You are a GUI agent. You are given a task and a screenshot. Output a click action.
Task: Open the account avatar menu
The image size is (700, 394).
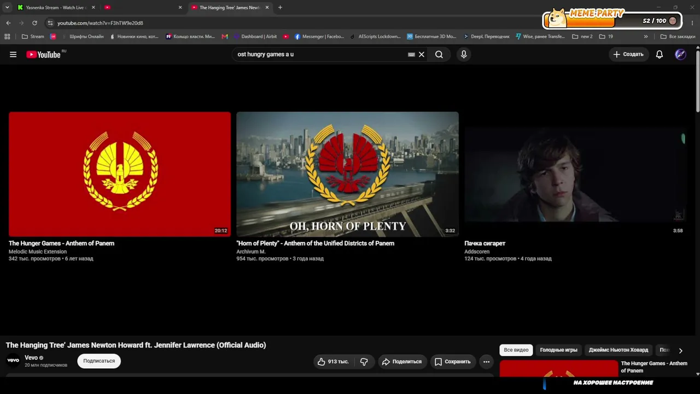pyautogui.click(x=680, y=54)
